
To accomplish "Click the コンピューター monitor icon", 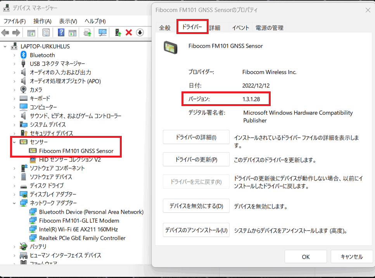I will pyautogui.click(x=23, y=107).
